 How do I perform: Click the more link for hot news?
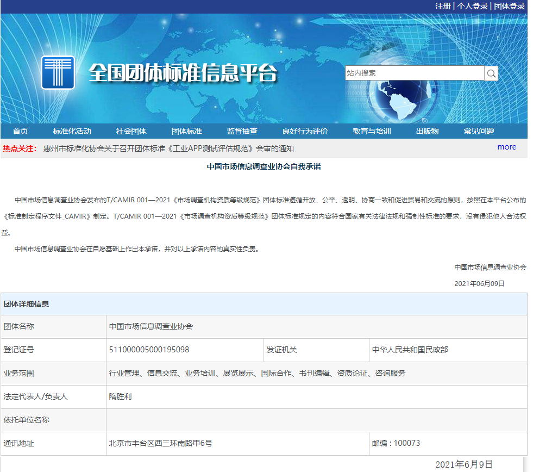click(x=507, y=147)
